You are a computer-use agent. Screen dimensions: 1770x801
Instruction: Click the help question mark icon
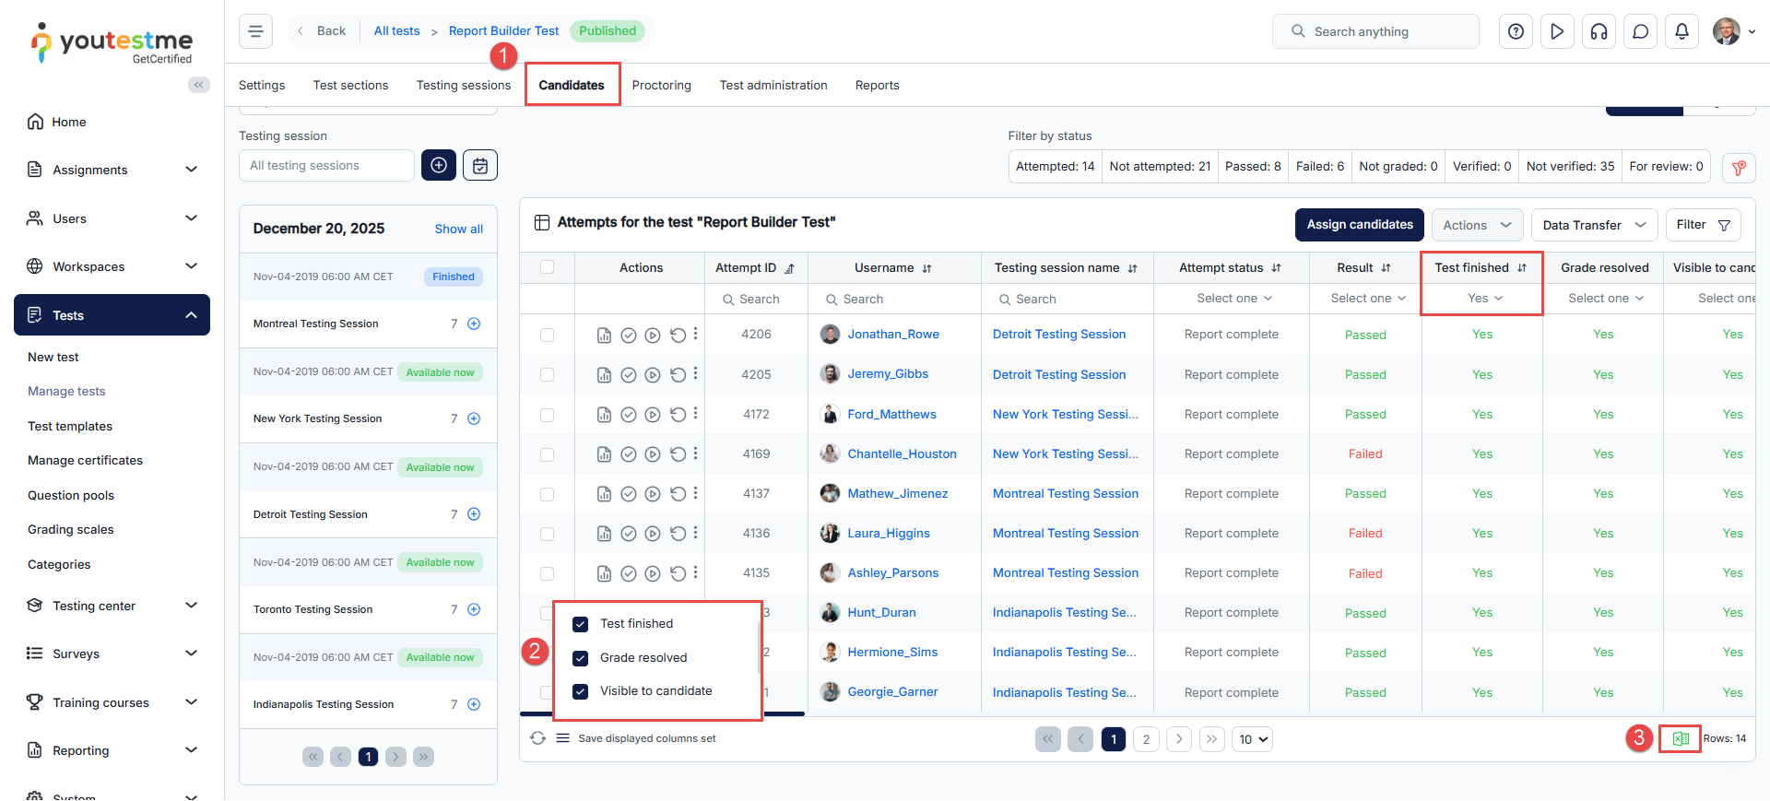[x=1516, y=31]
